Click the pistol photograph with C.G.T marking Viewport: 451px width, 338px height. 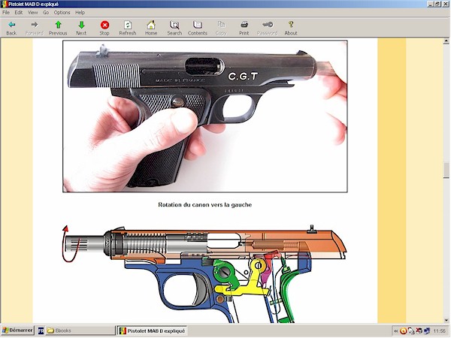[x=205, y=116]
